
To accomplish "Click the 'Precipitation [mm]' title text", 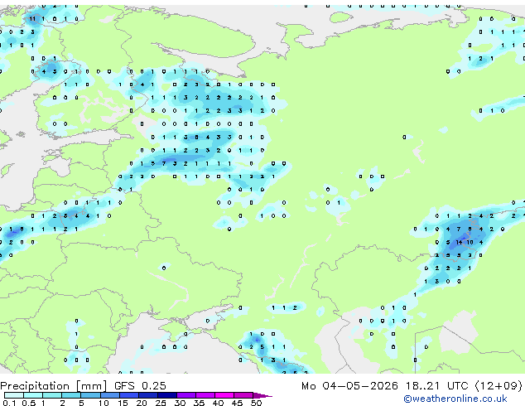I will pyautogui.click(x=54, y=386).
